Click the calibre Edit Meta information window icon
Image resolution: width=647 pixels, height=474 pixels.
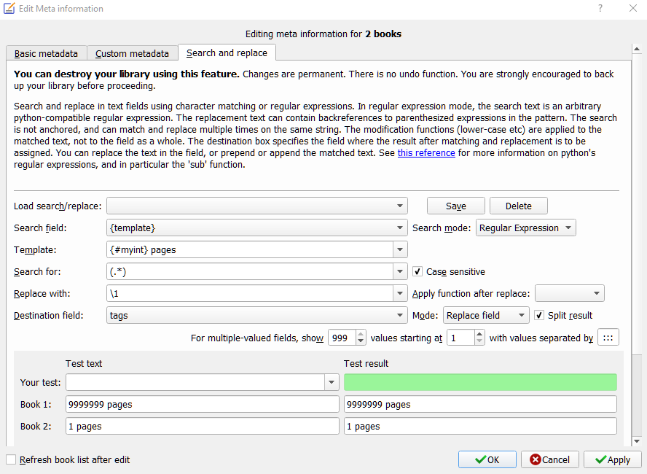click(9, 9)
